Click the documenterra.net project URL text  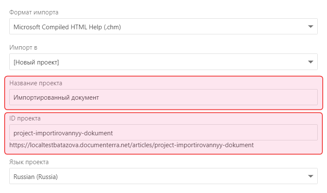point(131,145)
